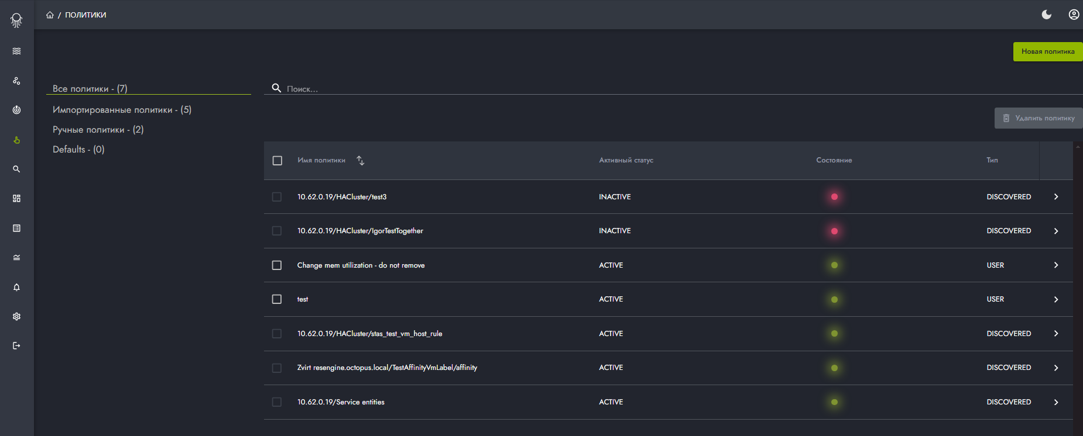Image resolution: width=1083 pixels, height=436 pixels.
Task: Click the Состояние column header
Action: (x=834, y=160)
